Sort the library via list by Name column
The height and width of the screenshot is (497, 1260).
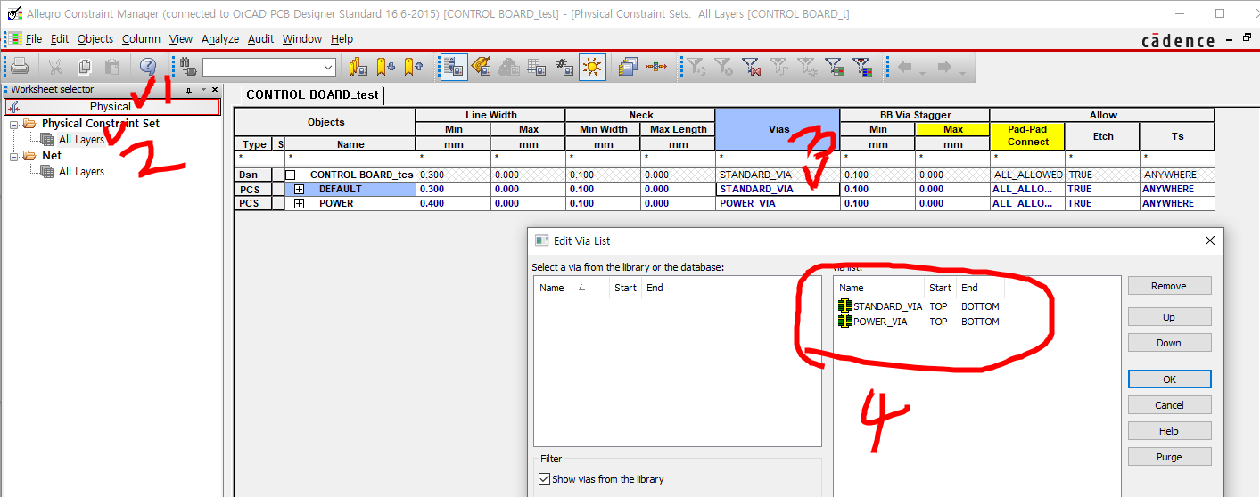(571, 288)
